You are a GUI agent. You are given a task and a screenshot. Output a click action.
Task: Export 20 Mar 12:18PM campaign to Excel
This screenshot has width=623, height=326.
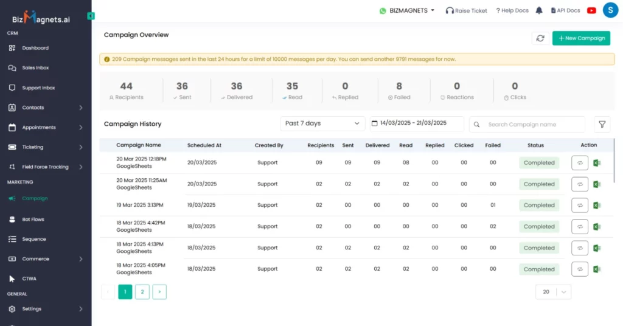(596, 163)
